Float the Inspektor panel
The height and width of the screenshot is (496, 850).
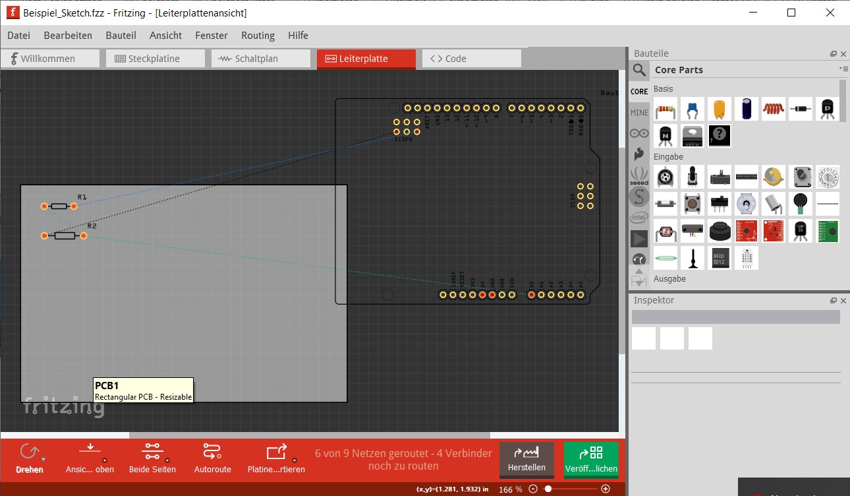834,301
